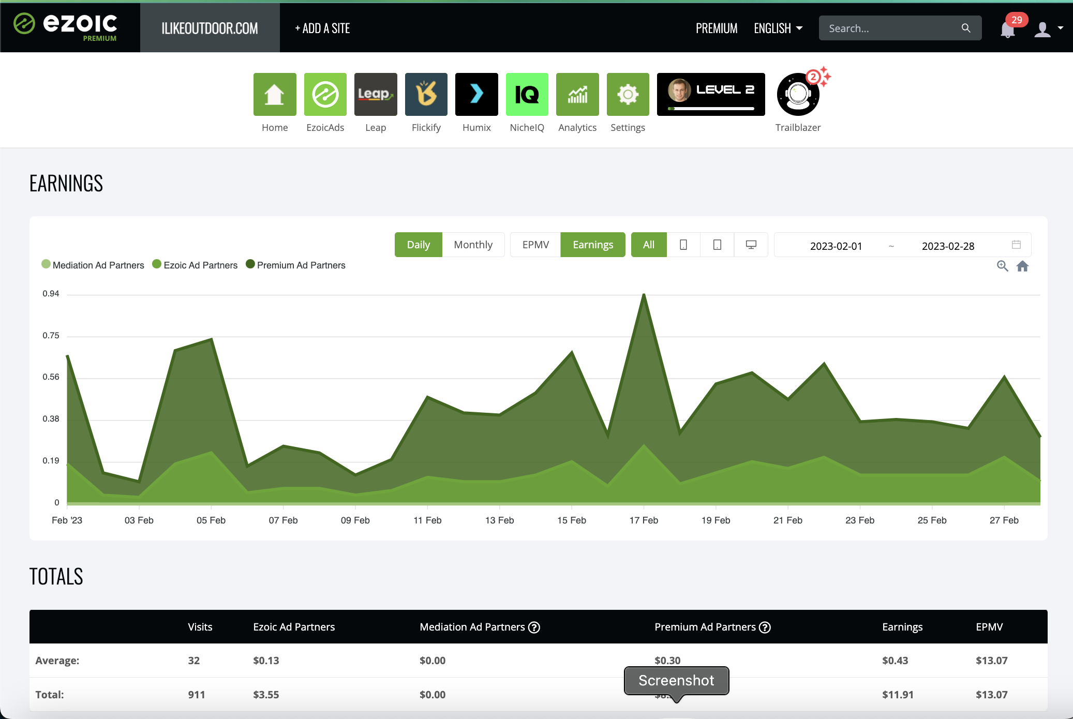Toggle Ezoic Ad Partners legend series
The height and width of the screenshot is (719, 1073).
click(195, 265)
